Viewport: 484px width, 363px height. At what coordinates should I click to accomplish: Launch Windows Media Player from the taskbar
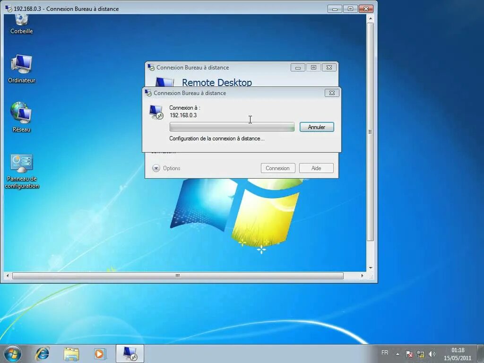point(100,354)
